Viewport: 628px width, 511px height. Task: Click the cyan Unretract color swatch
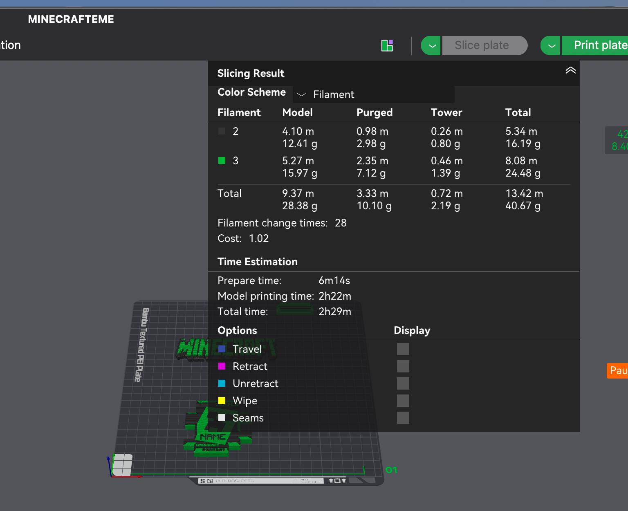pyautogui.click(x=222, y=383)
